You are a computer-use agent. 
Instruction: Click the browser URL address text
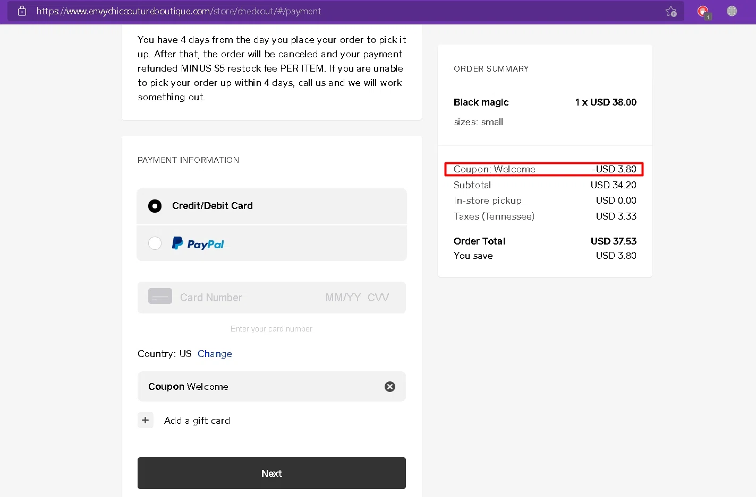point(179,11)
